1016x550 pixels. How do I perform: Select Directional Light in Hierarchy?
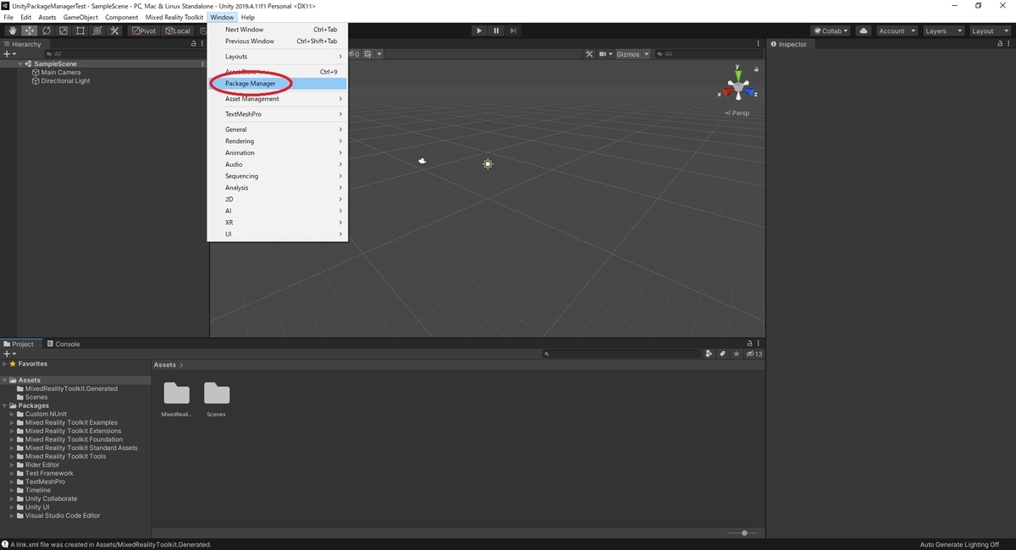[65, 81]
